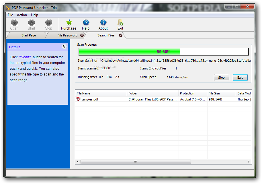Close the PDF Password Unlocker window
This screenshot has height=184, width=262.
point(248,7)
